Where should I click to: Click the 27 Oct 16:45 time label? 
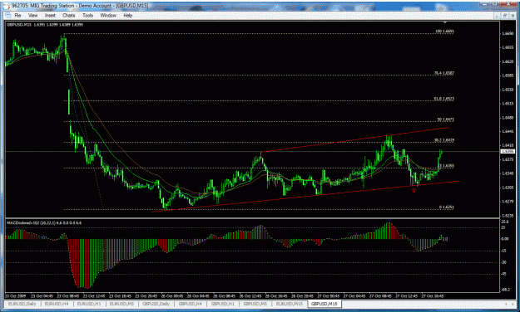pyautogui.click(x=432, y=295)
